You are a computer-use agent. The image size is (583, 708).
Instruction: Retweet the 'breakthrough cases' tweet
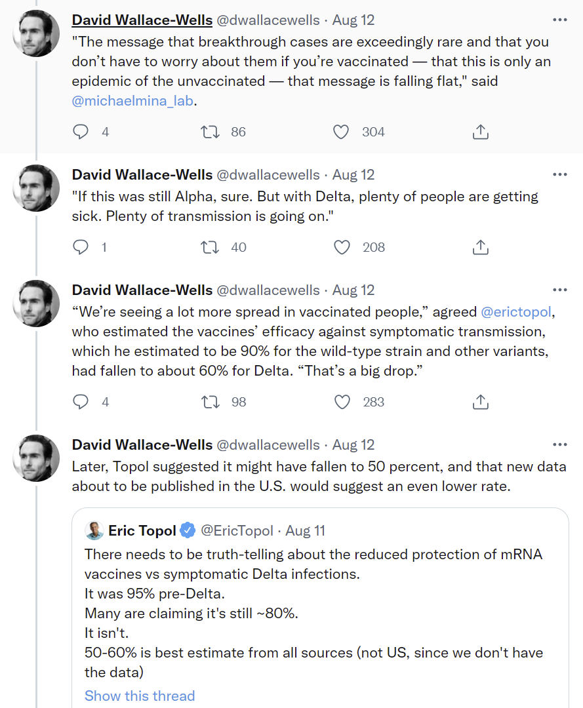tap(210, 132)
